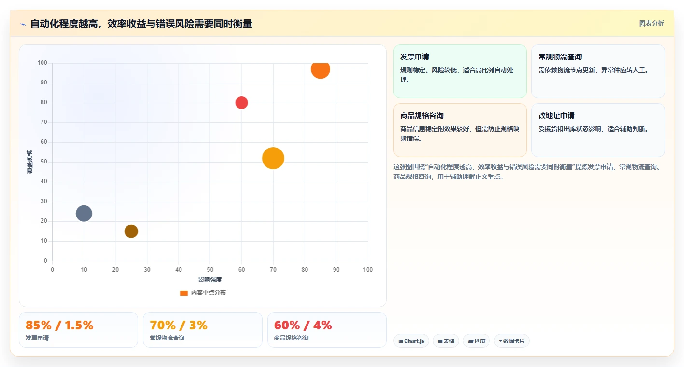Click the lightning icon beside the title

point(23,24)
